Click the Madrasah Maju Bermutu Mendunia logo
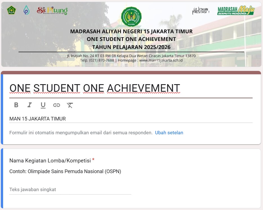 tap(236, 11)
